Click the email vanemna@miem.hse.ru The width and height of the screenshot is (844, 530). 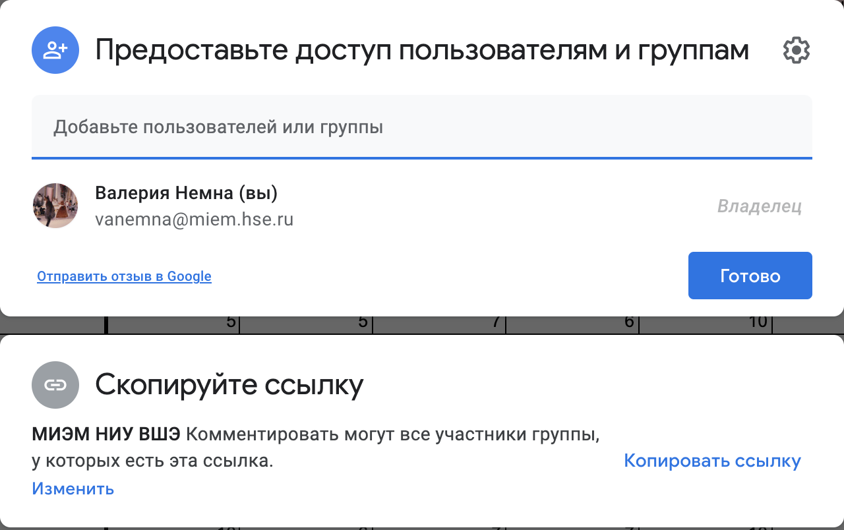coord(194,219)
